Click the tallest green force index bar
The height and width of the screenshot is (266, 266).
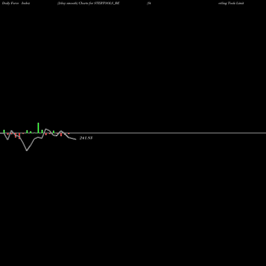pyautogui.click(x=38, y=128)
